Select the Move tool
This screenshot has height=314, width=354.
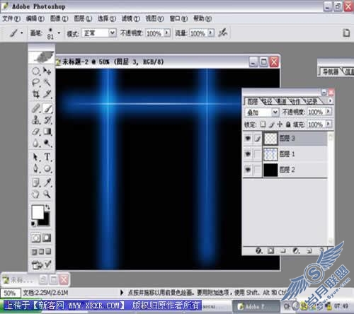coord(47,71)
